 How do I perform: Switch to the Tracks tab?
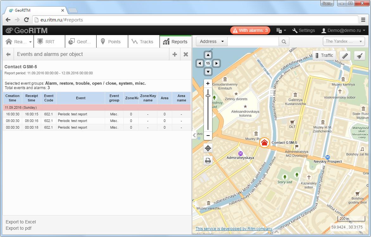tap(144, 42)
